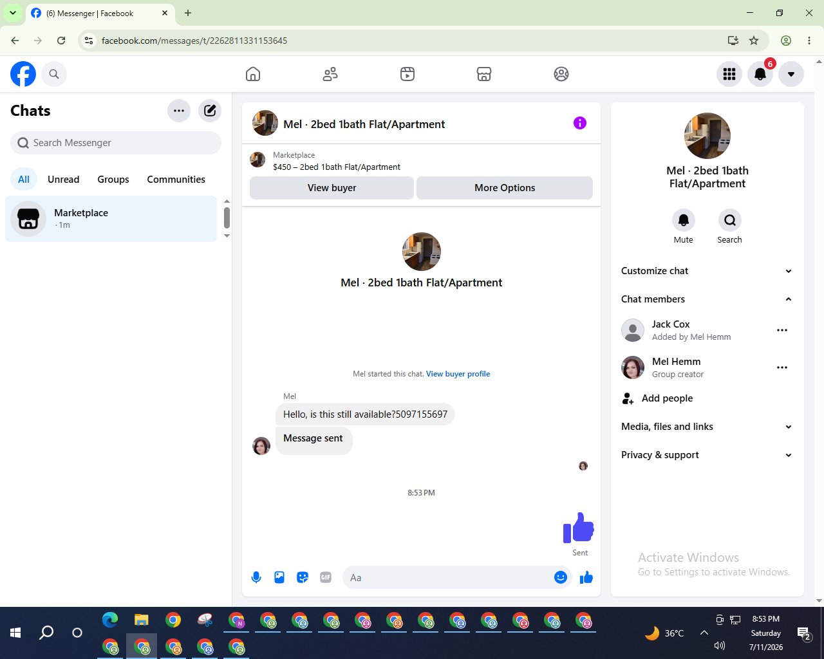The image size is (824, 659).
Task: Open the Windows notification center
Action: coord(804,634)
